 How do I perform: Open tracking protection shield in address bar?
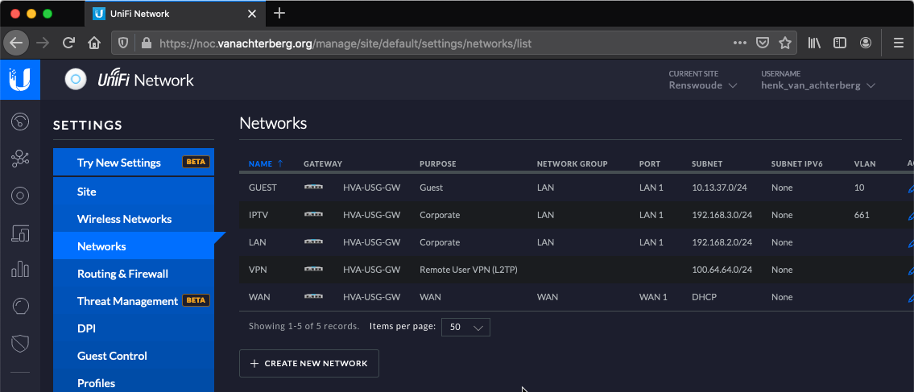pos(123,43)
